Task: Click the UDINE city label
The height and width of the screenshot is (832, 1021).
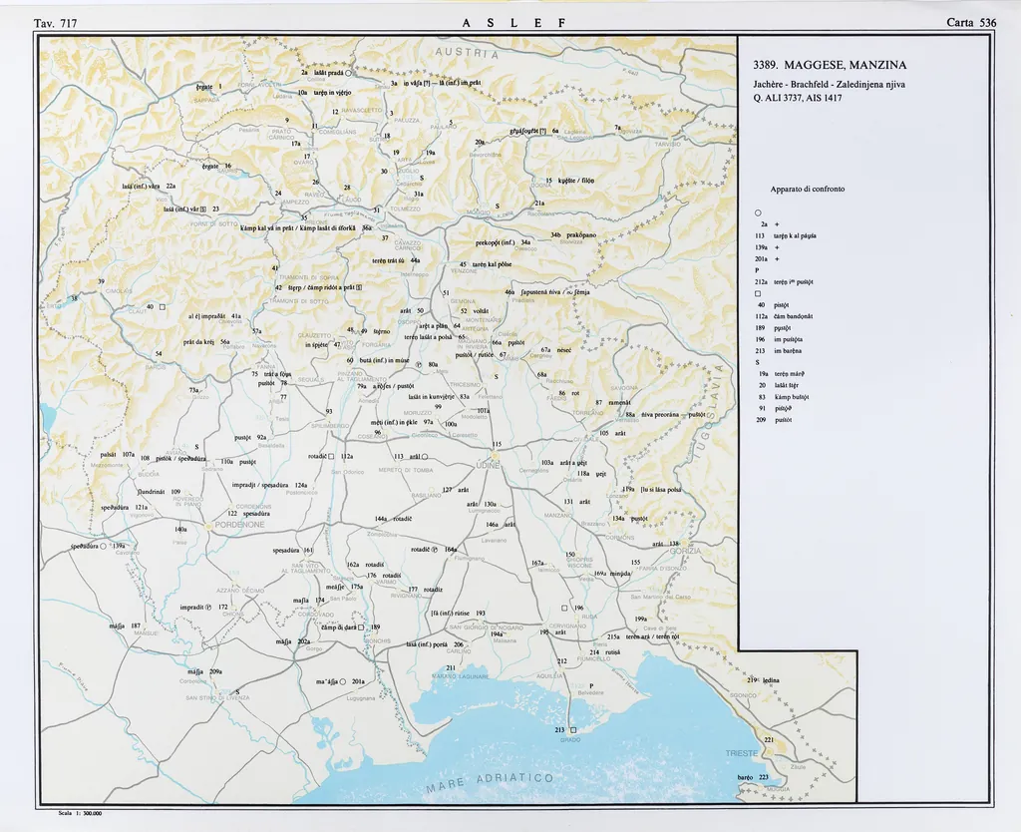Action: click(x=489, y=465)
